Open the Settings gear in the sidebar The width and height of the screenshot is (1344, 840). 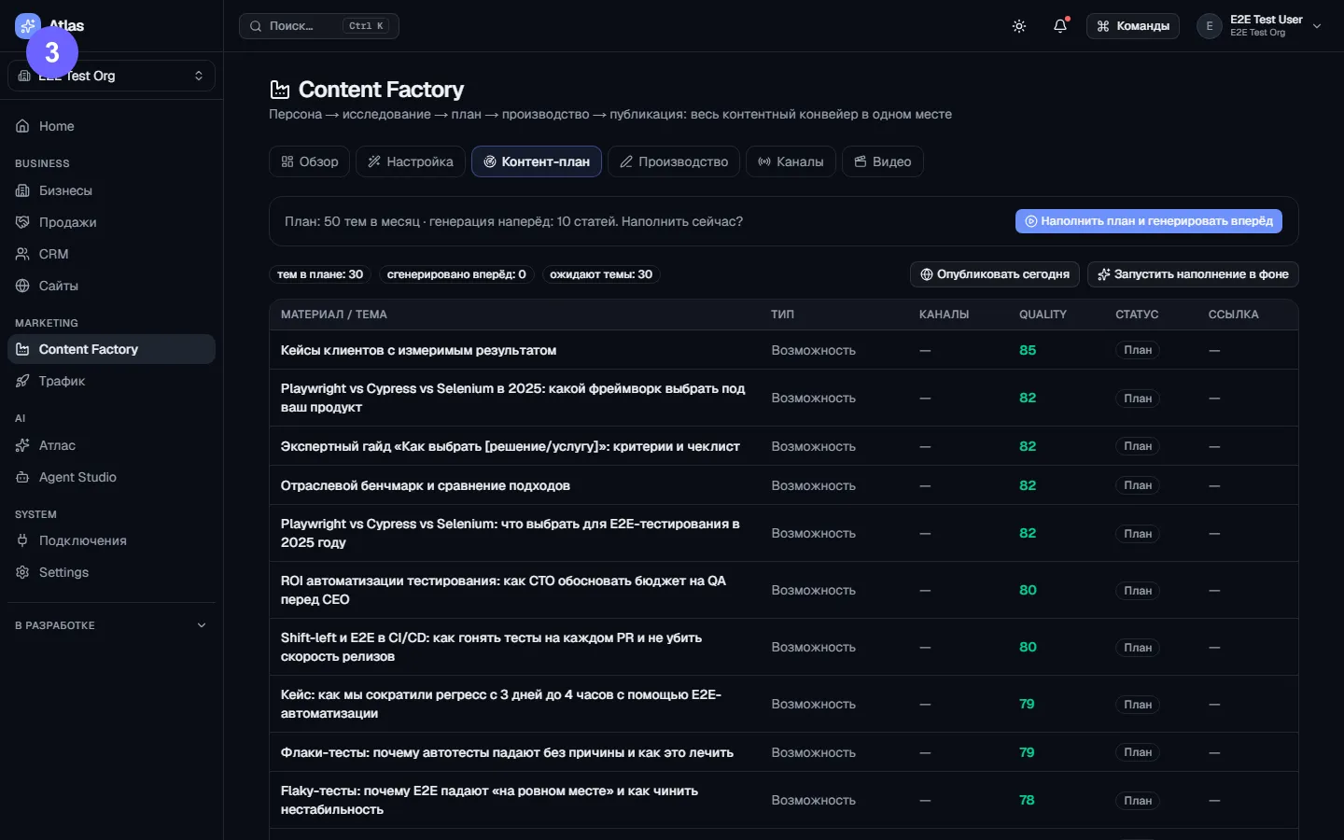[22, 572]
